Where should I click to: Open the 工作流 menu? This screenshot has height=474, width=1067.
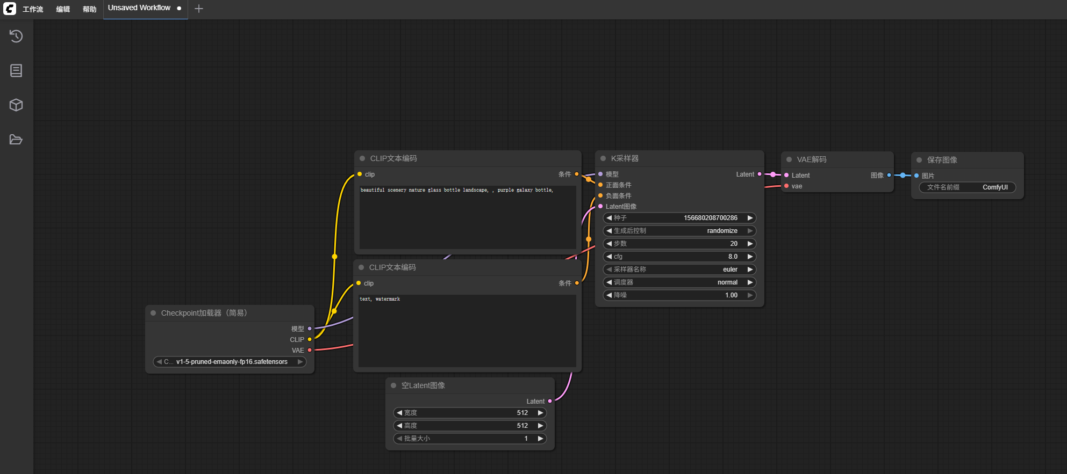tap(33, 9)
